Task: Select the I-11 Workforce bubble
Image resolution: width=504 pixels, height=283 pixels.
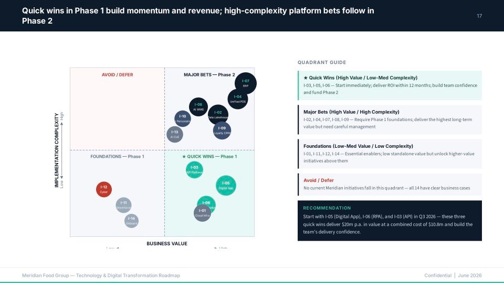Action: [123, 205]
